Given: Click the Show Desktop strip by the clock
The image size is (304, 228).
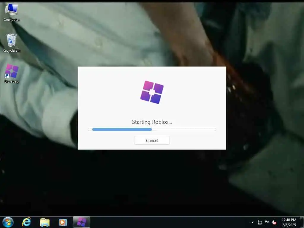Looking at the screenshot, I should [x=302, y=222].
